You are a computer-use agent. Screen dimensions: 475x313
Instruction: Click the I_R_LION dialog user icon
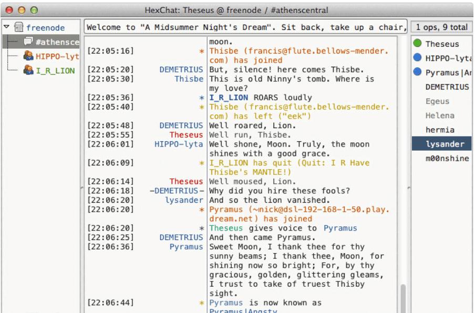click(28, 70)
